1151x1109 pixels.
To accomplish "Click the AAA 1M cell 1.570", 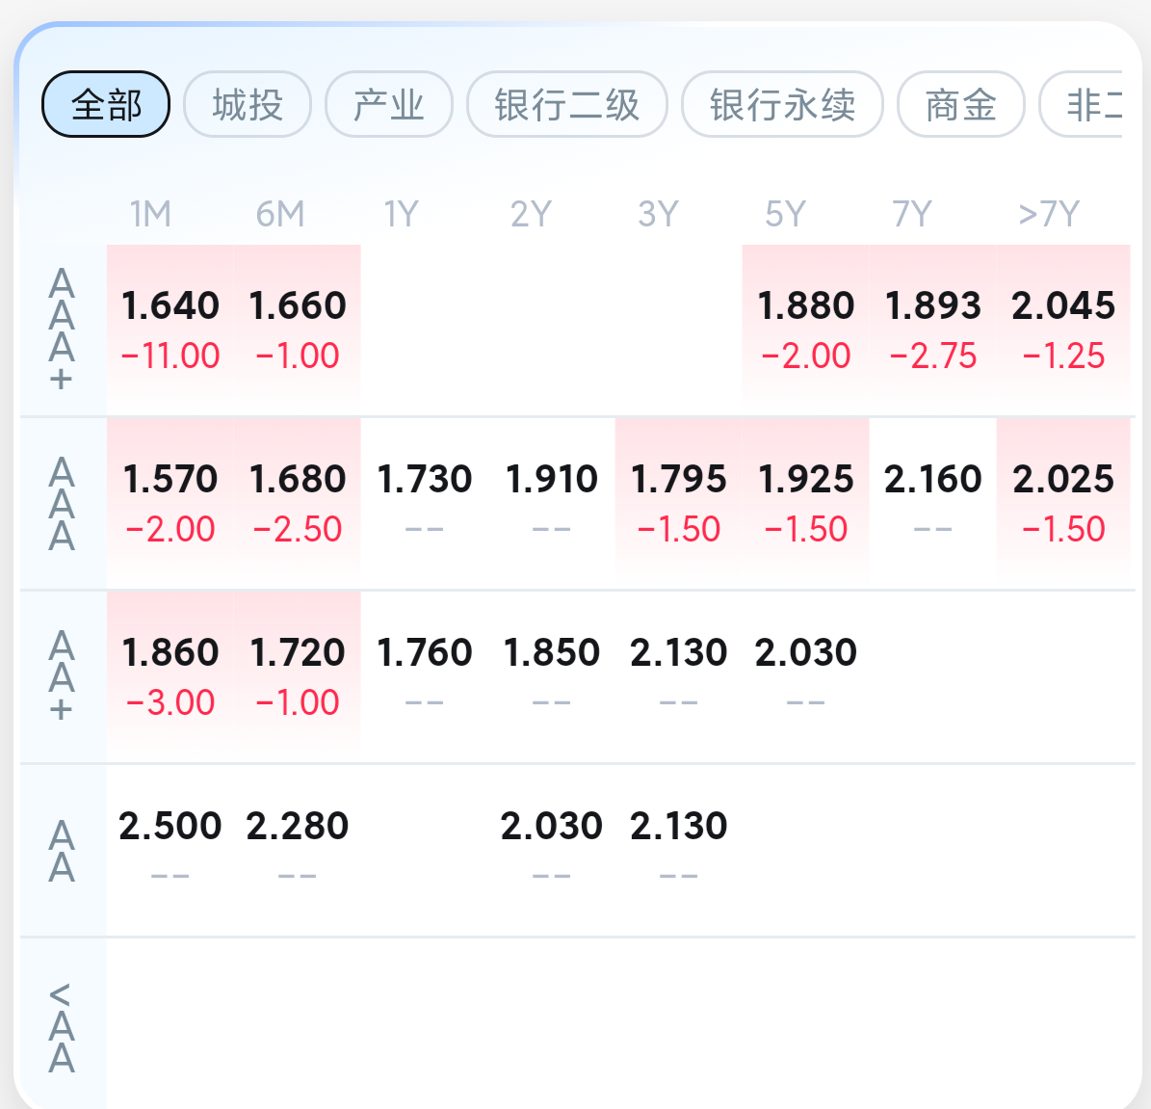I will 170,503.
